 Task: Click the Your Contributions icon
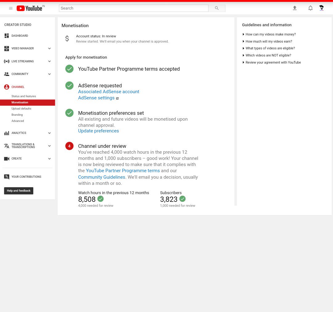(x=6, y=177)
